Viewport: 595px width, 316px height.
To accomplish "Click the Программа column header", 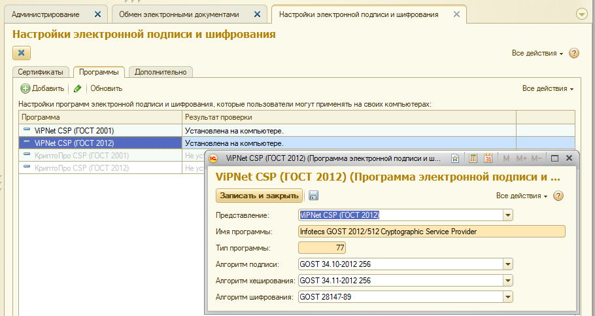I will [100, 117].
